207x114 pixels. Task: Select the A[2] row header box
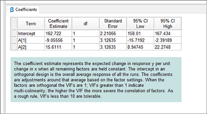(x=14, y=47)
